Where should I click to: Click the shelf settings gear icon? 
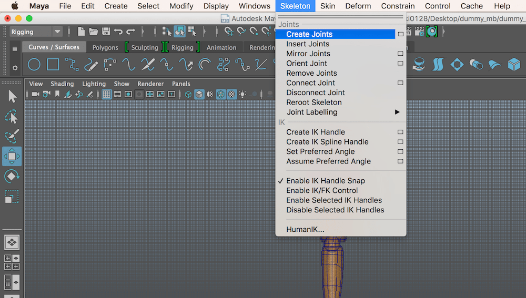(15, 68)
